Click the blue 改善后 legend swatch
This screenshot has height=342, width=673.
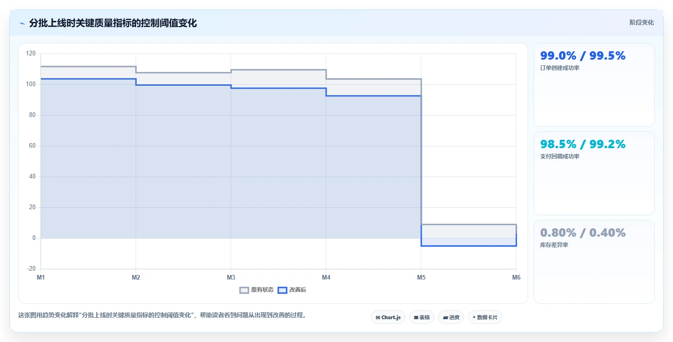[x=282, y=290]
